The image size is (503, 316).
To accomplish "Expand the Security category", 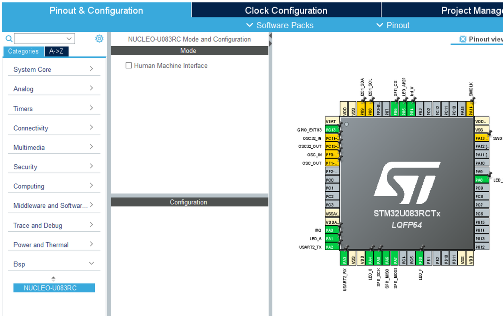I will pos(54,167).
